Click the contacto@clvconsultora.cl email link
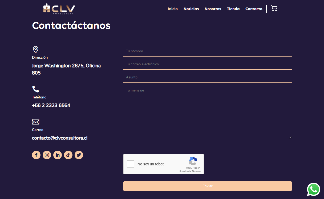 pos(60,138)
